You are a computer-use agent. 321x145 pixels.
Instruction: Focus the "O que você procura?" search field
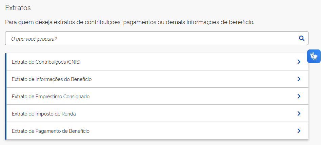[x=157, y=38]
